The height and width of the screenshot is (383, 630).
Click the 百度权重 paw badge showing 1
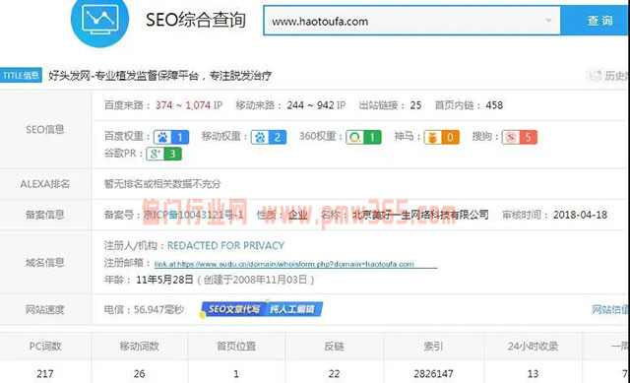(171, 138)
